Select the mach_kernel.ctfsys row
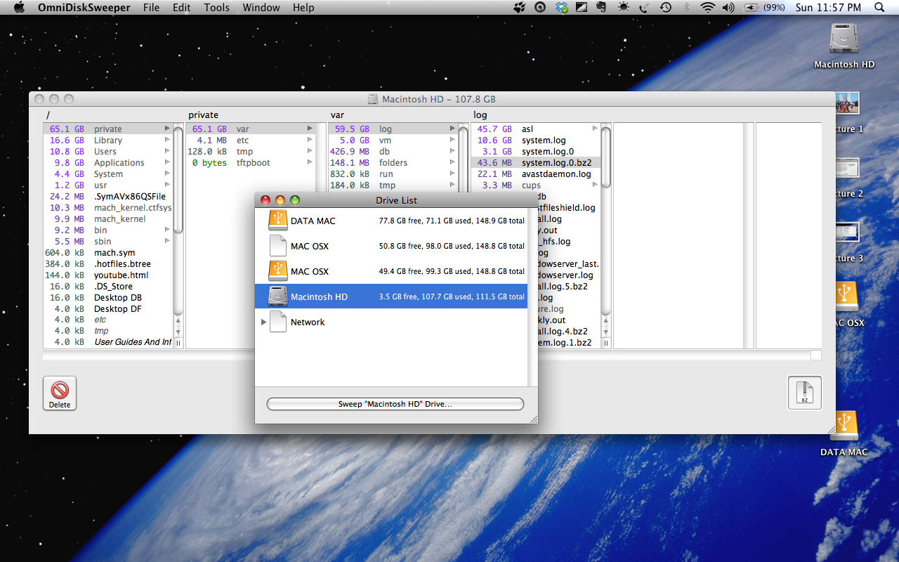The image size is (899, 562). 108,207
